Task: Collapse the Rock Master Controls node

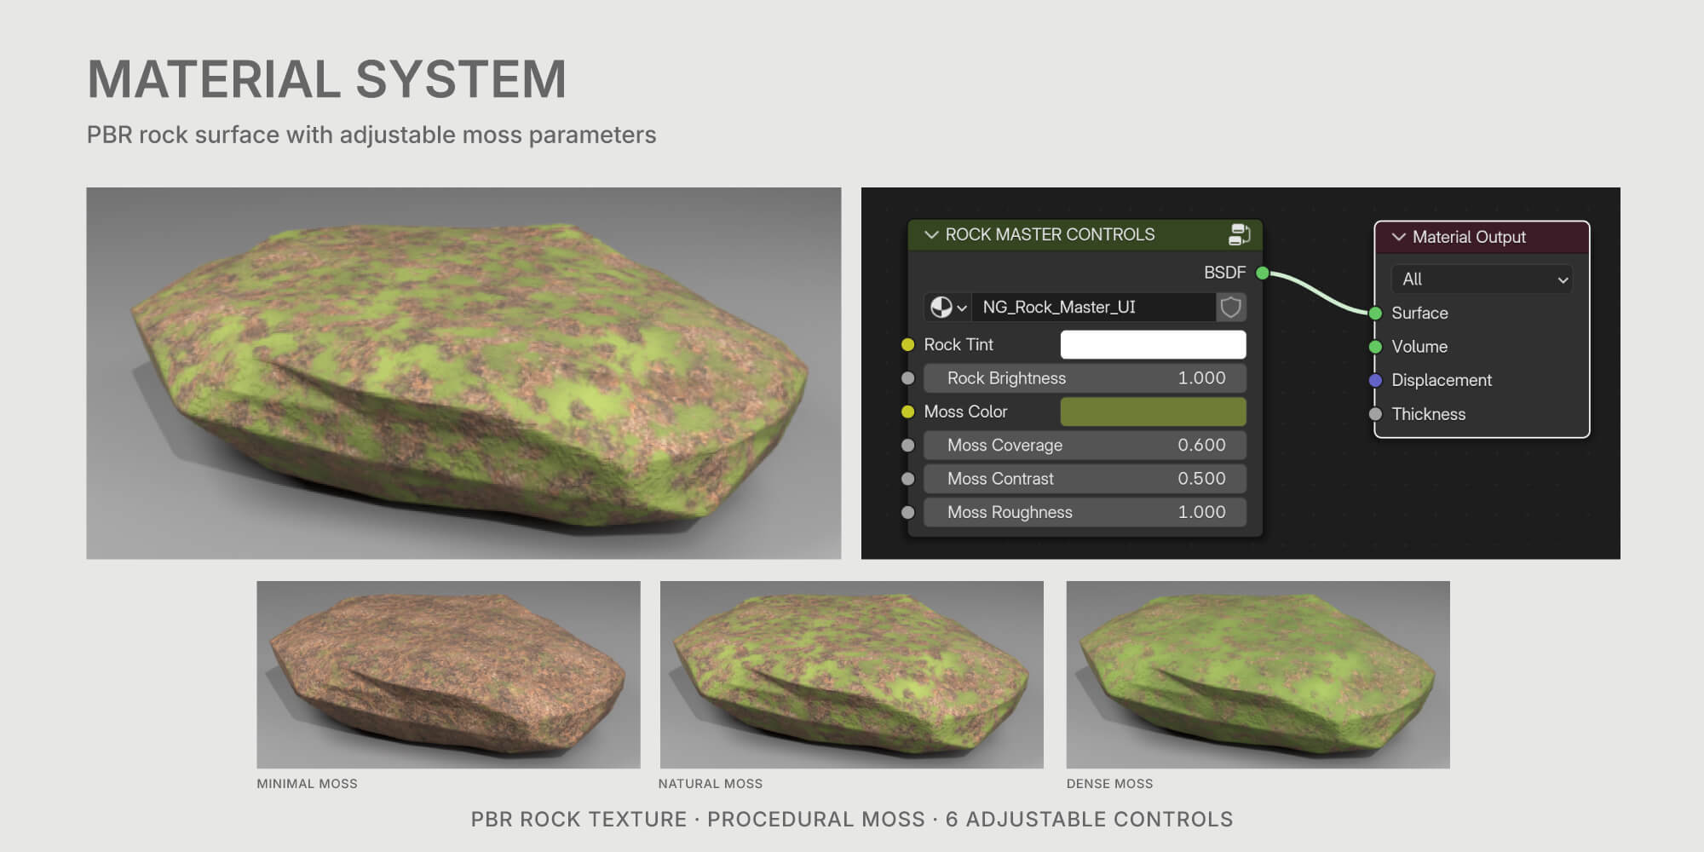Action: (931, 234)
